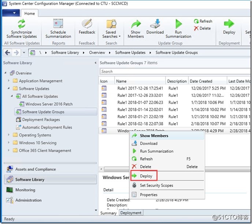Viewport: 252px width, 224px height.
Task: Open Saved Searches in ribbon
Action: pyautogui.click(x=111, y=29)
